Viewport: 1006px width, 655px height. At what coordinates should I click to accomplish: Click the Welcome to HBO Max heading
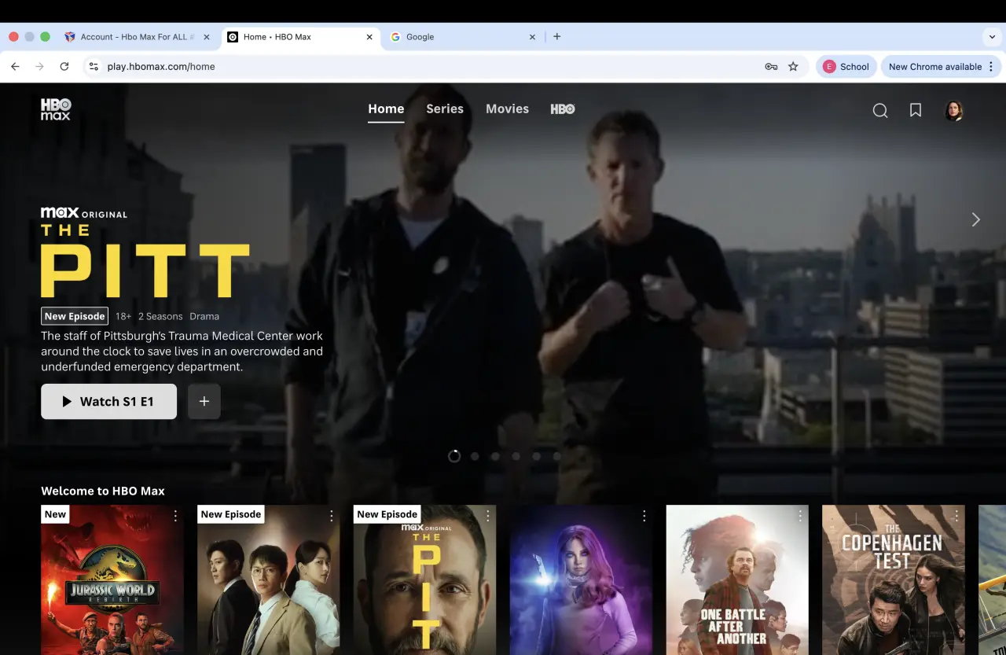click(103, 491)
